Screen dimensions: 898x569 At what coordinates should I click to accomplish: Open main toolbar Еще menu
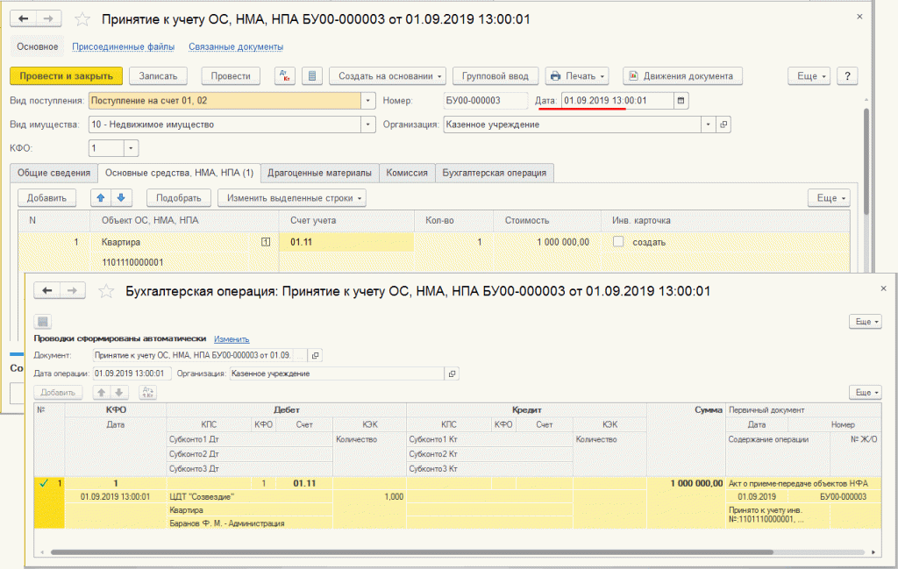click(809, 76)
